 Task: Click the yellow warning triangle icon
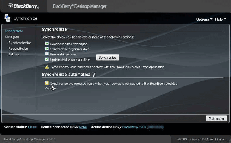click(x=47, y=67)
